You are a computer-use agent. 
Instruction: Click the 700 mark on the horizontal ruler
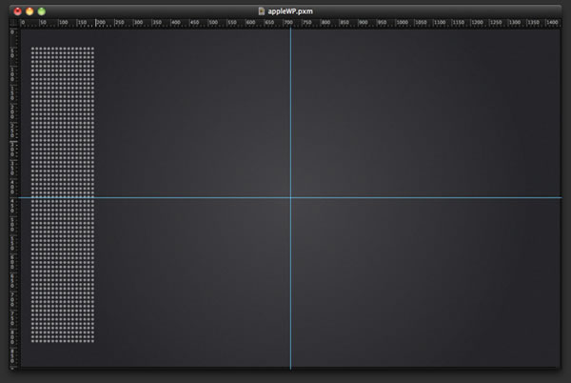[x=288, y=23]
